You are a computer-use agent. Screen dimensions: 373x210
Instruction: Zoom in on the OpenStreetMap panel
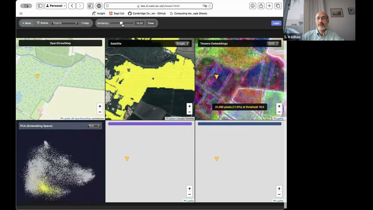pyautogui.click(x=100, y=106)
